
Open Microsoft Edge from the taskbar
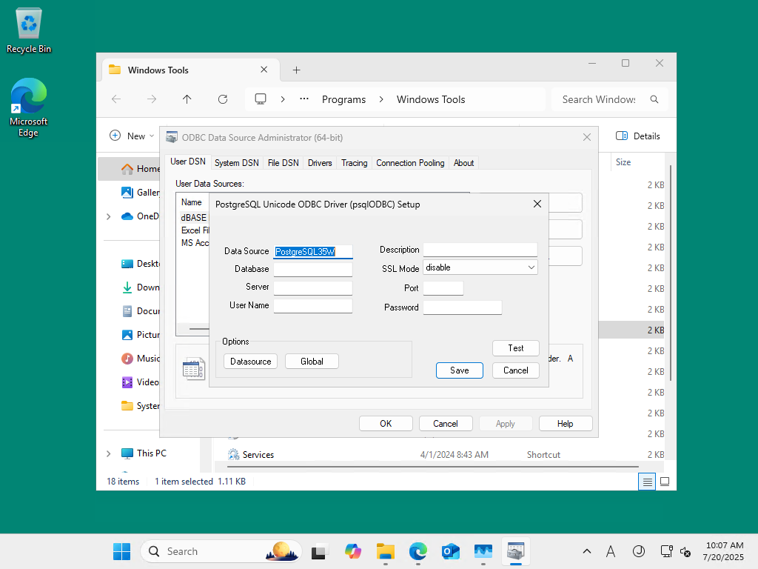(418, 551)
